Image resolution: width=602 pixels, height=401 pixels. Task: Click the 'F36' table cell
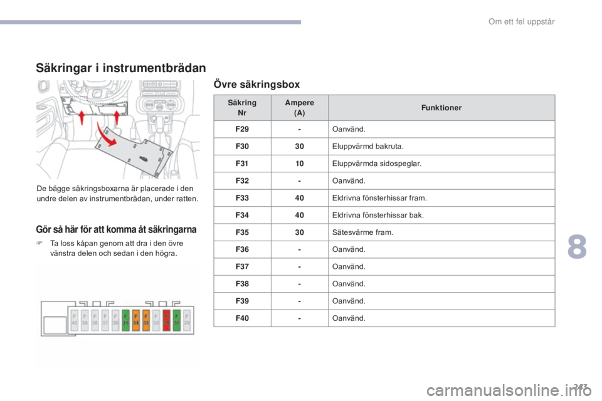coord(242,249)
